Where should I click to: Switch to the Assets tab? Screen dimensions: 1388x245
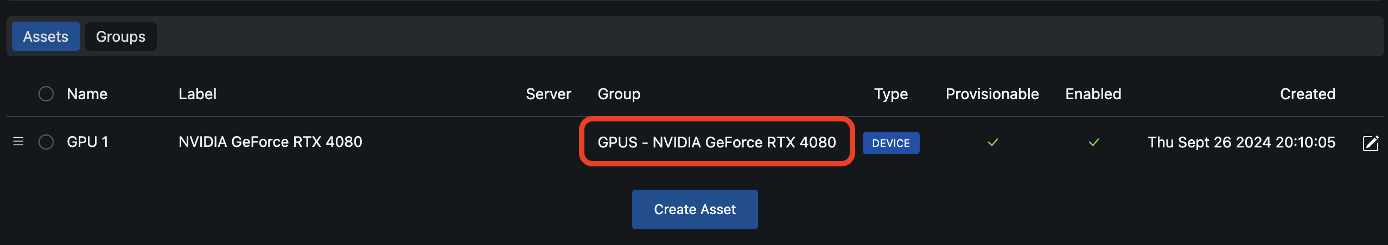click(46, 36)
